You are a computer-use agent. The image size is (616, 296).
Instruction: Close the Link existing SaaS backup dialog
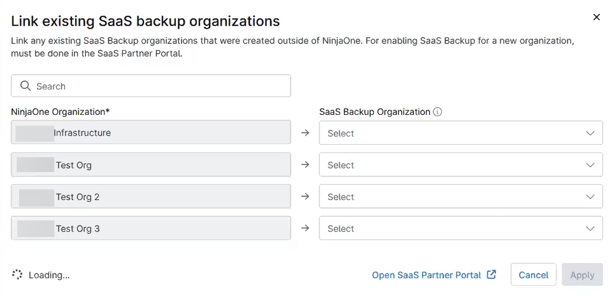[596, 17]
